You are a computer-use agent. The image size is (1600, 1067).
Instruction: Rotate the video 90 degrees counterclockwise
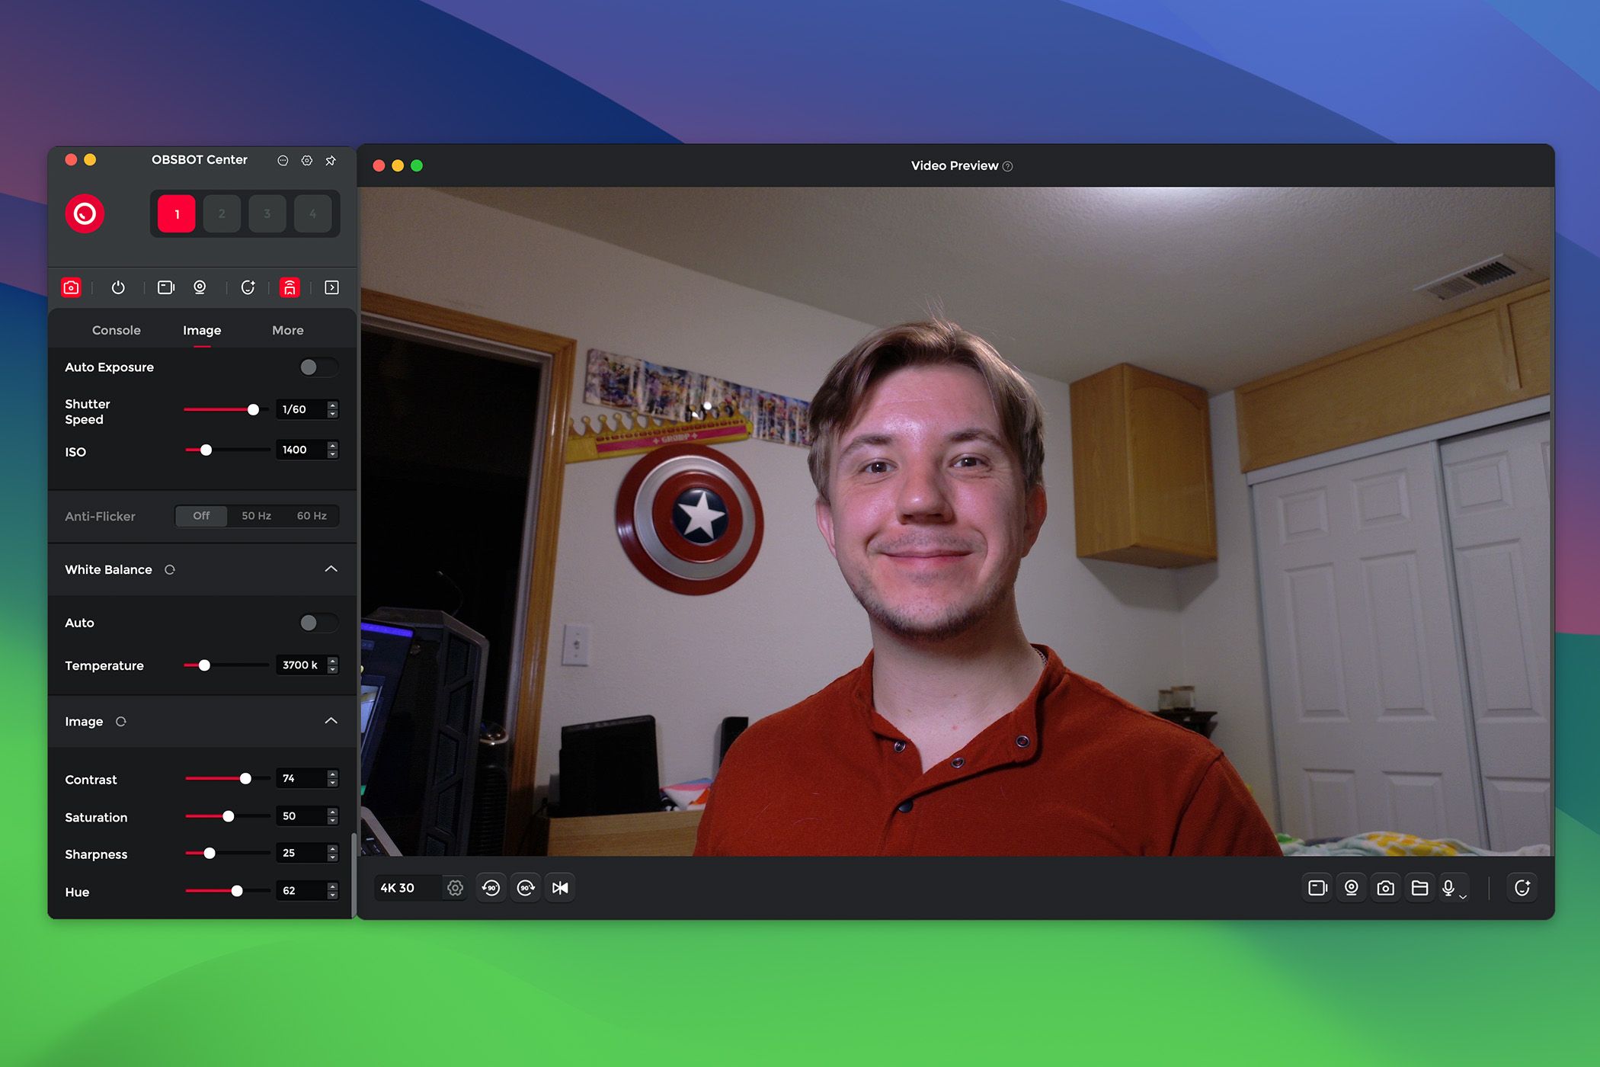[491, 887]
